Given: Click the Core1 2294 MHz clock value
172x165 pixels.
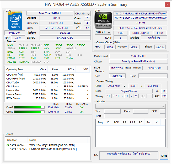Looking at the screenshot, I should coord(53,112).
